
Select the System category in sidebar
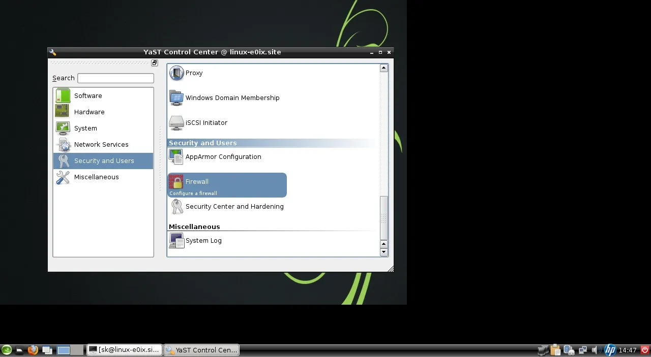point(85,128)
